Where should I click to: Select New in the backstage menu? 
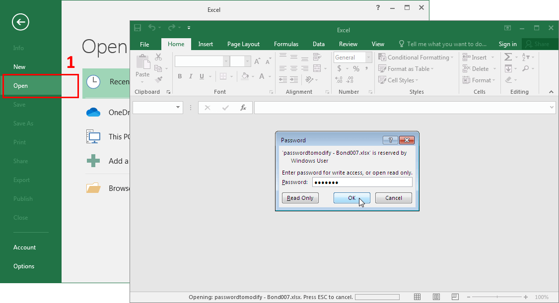[x=19, y=67]
